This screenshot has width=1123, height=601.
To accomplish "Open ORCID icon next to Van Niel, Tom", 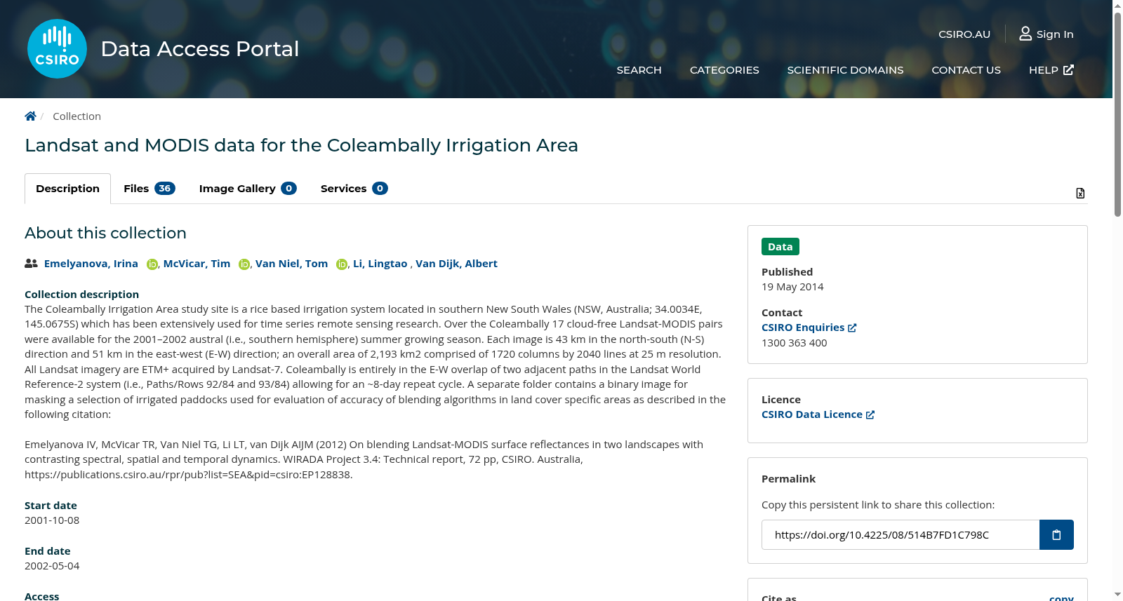I will 342,264.
